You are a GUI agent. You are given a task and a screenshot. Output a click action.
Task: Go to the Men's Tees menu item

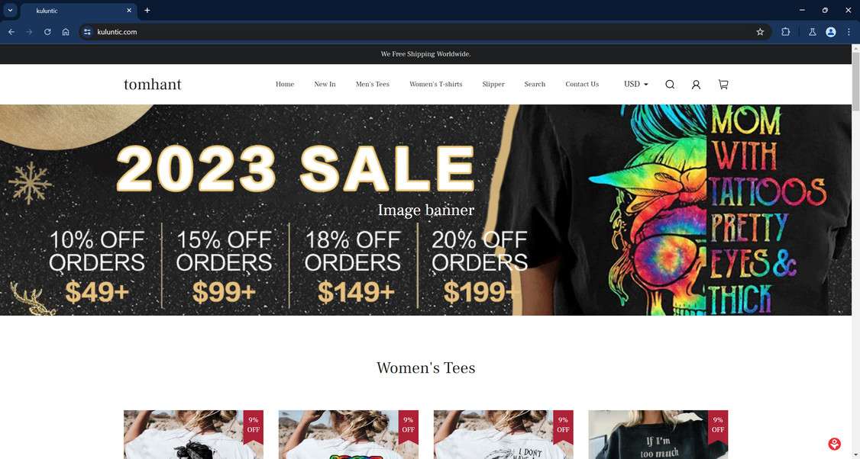[x=373, y=85]
